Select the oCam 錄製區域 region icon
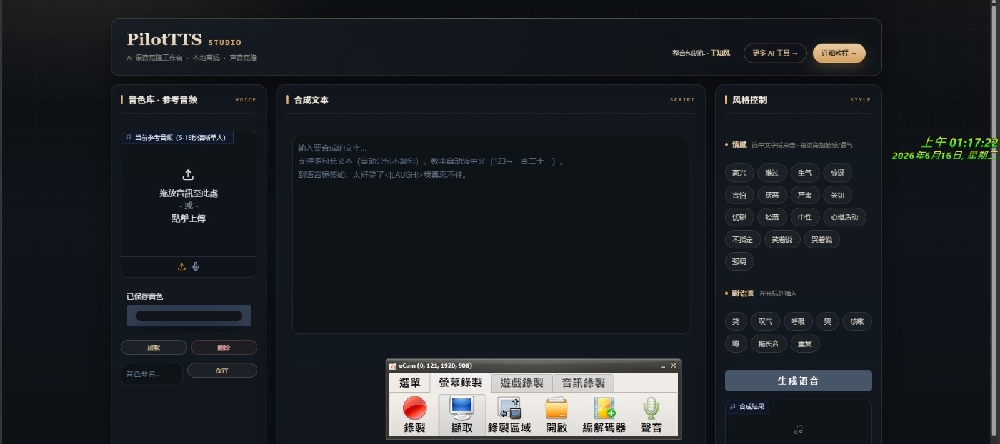Image resolution: width=1000 pixels, height=444 pixels. pos(509,408)
